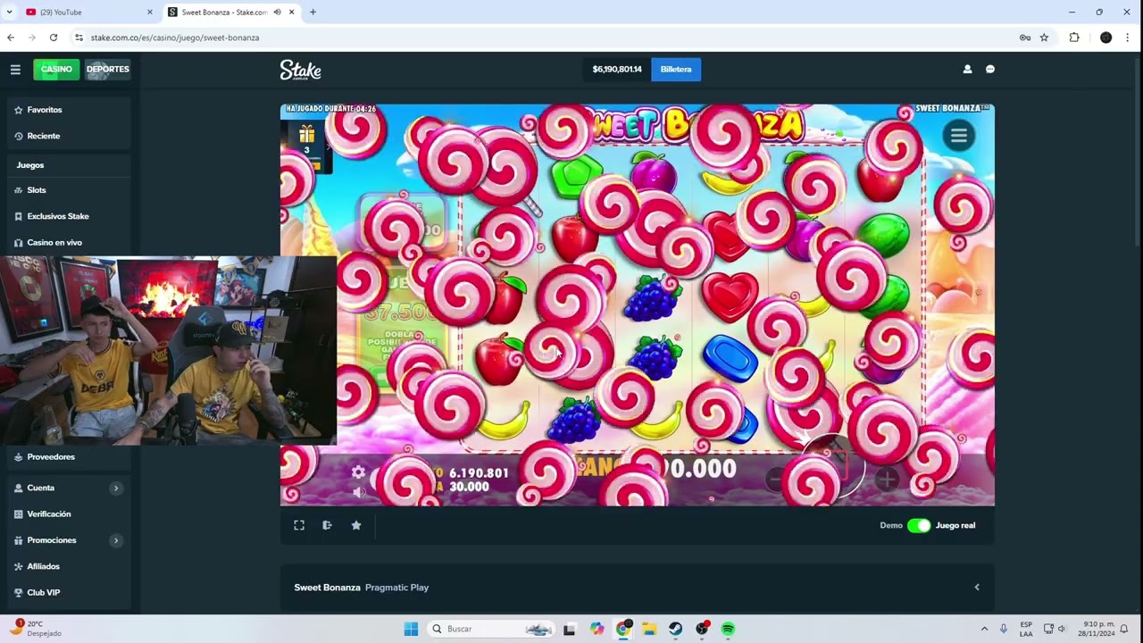
Task: Open File Explorer from the taskbar
Action: pyautogui.click(x=649, y=629)
